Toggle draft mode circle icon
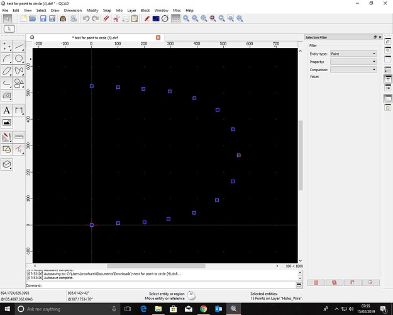This screenshot has height=315, width=393. click(165, 19)
